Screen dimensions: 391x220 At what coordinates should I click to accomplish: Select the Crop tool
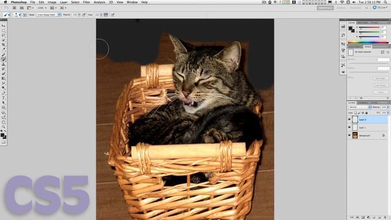[x=4, y=45]
